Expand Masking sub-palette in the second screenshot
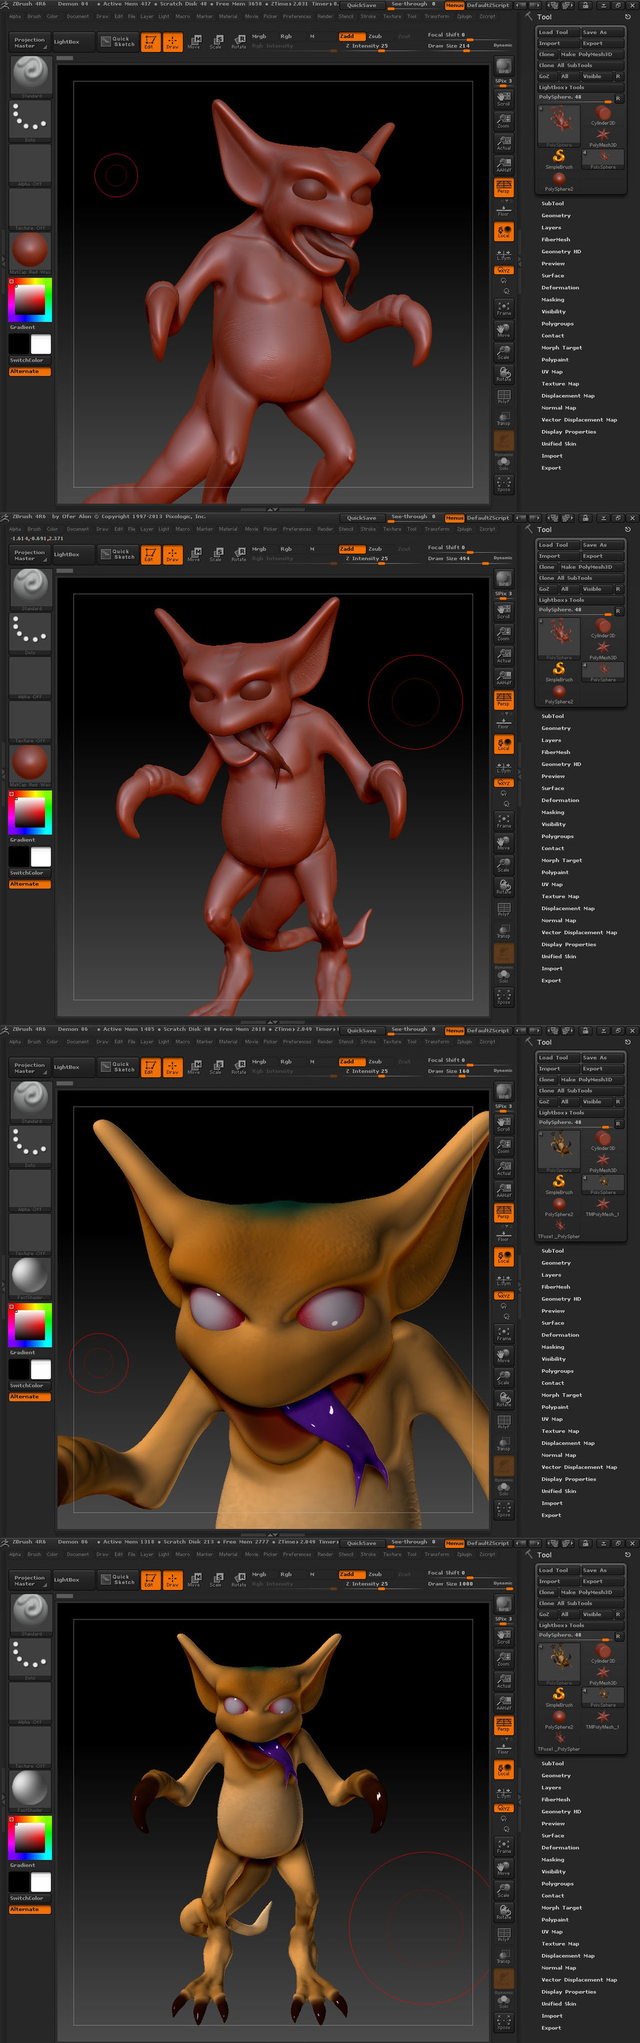The height and width of the screenshot is (2043, 640). coord(553,812)
